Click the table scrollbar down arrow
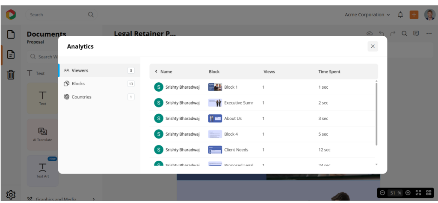Screen dimensions: 438x203 [376, 164]
